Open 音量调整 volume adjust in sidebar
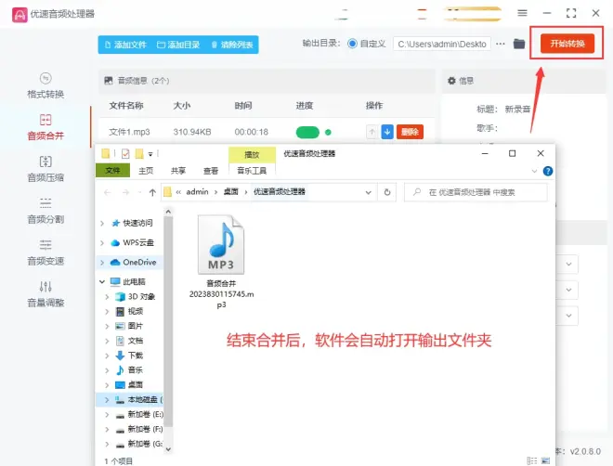This screenshot has height=466, width=613. coord(46,294)
